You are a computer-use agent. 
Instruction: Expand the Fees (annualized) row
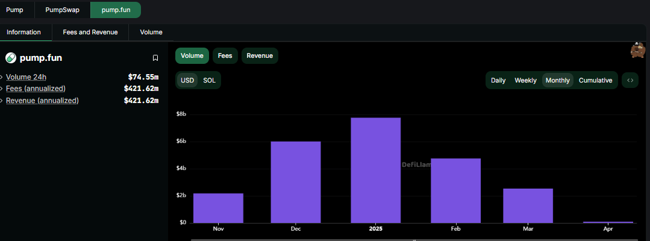click(36, 89)
